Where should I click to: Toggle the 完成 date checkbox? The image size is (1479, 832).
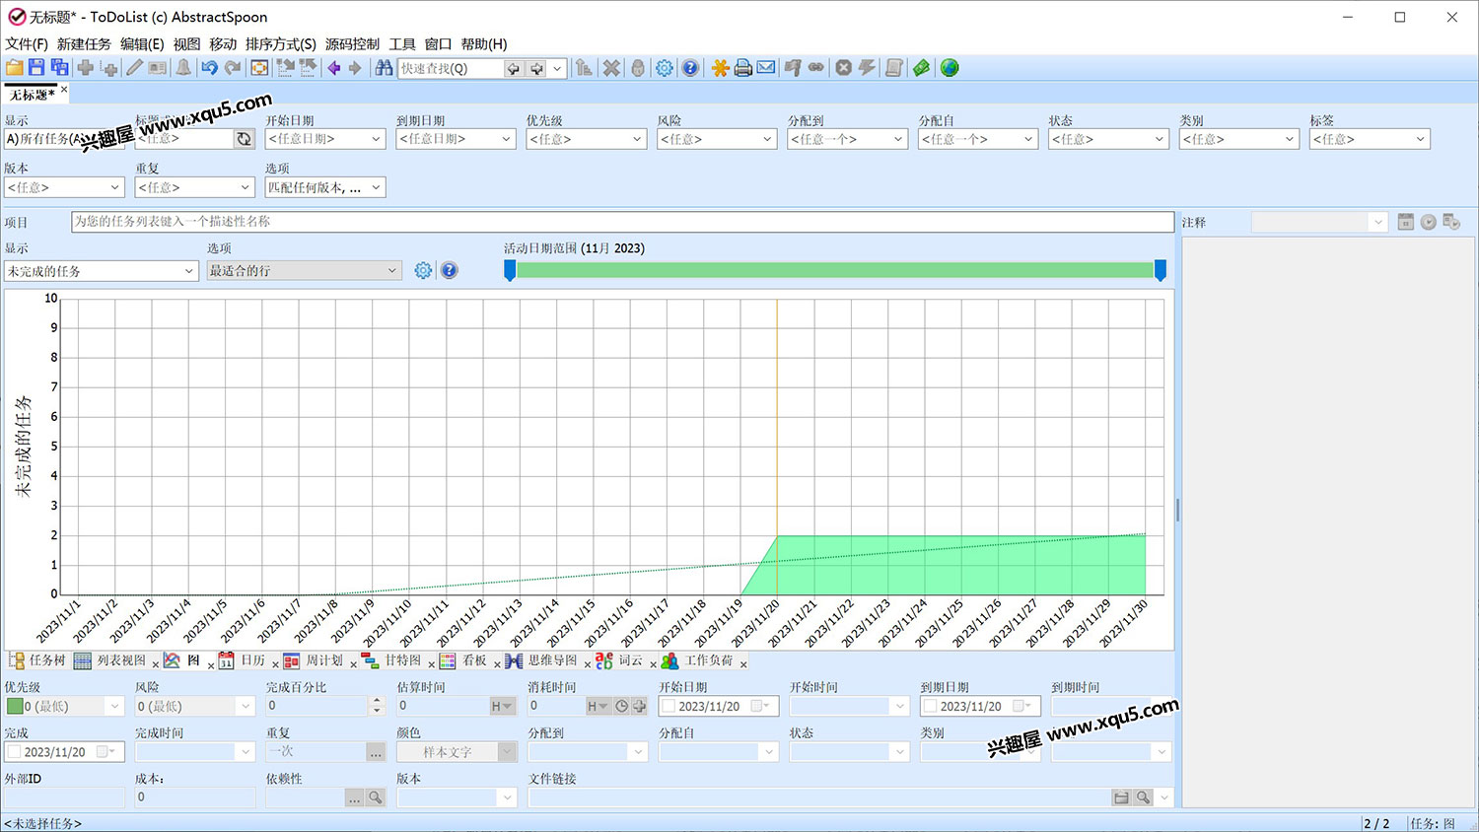tap(14, 751)
